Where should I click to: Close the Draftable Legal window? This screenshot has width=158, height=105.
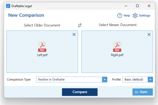[x=149, y=6]
